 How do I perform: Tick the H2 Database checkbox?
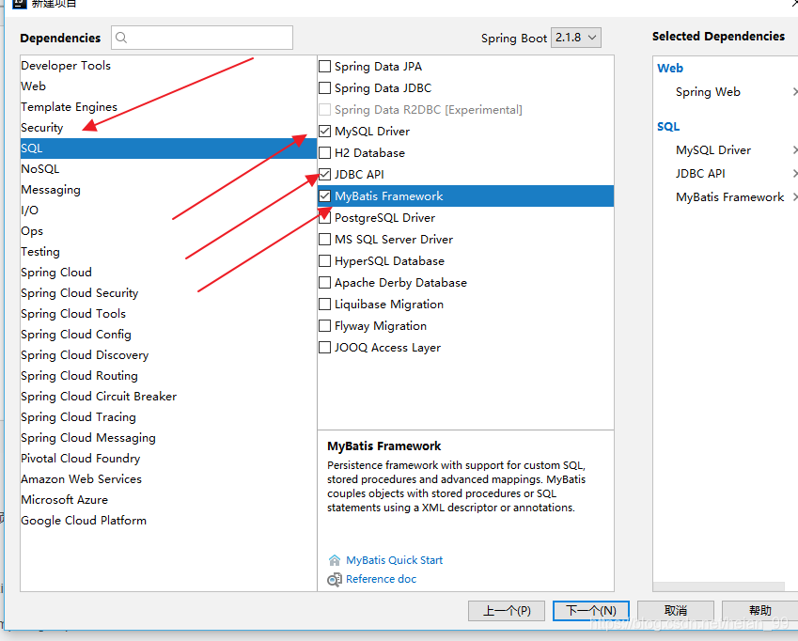[x=325, y=153]
